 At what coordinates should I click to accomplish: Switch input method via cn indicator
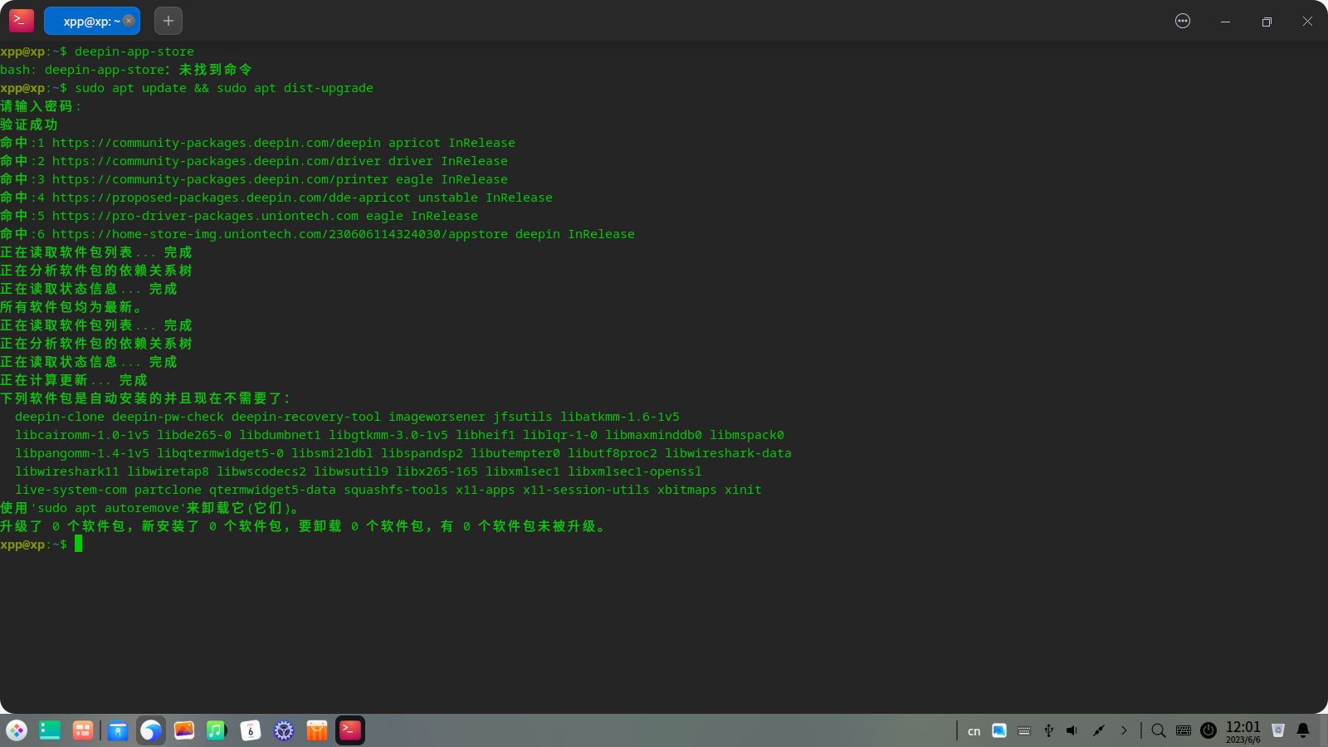tap(974, 731)
